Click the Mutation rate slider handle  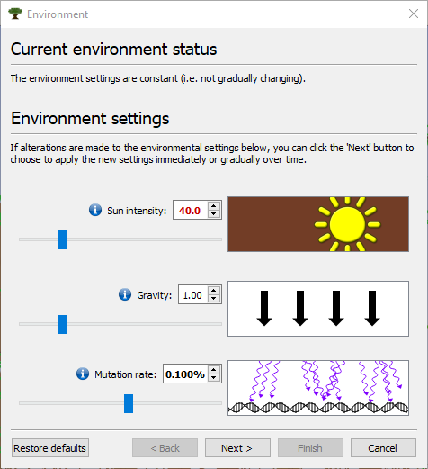129,403
